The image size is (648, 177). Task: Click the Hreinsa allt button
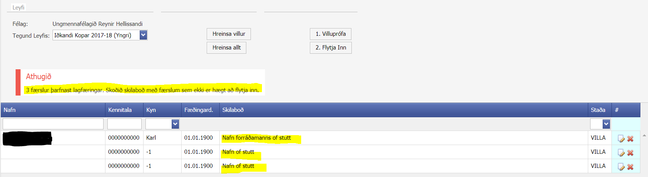pyautogui.click(x=227, y=48)
